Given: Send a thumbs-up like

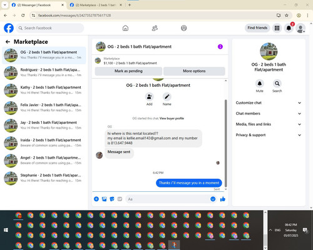Looking at the screenshot, I should pos(223,199).
